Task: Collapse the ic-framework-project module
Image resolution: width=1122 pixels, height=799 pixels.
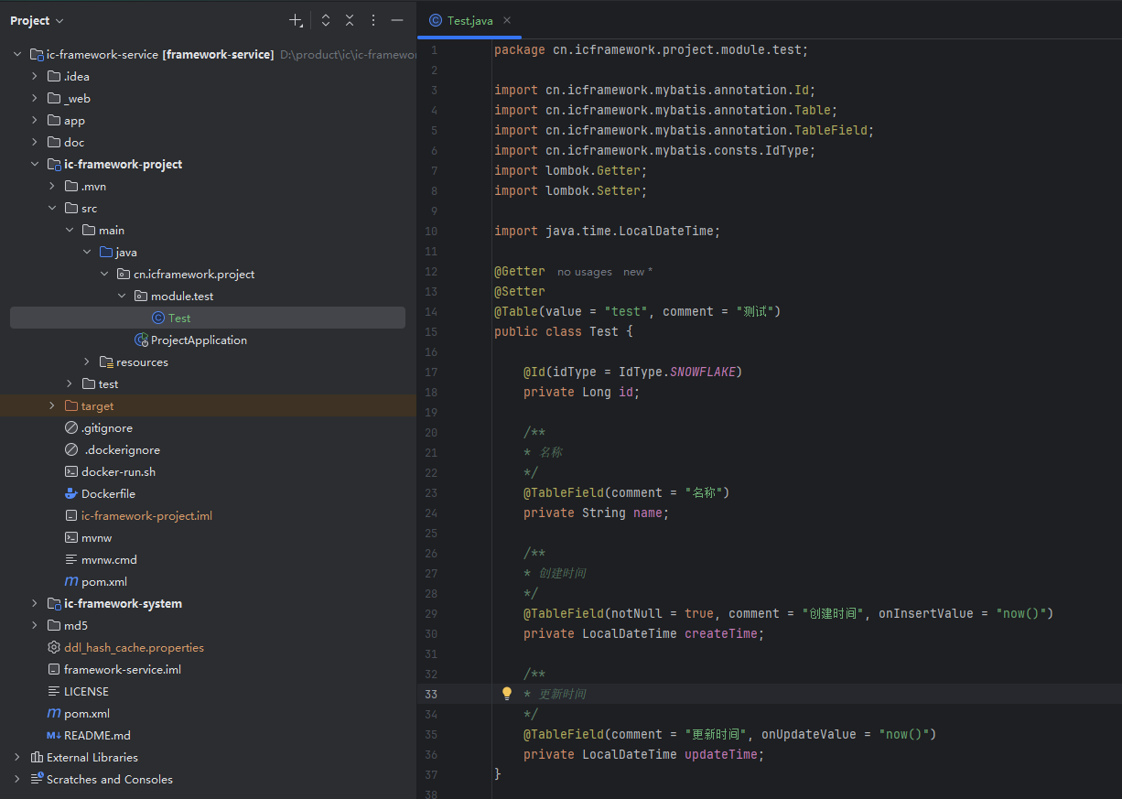Action: pyautogui.click(x=35, y=165)
